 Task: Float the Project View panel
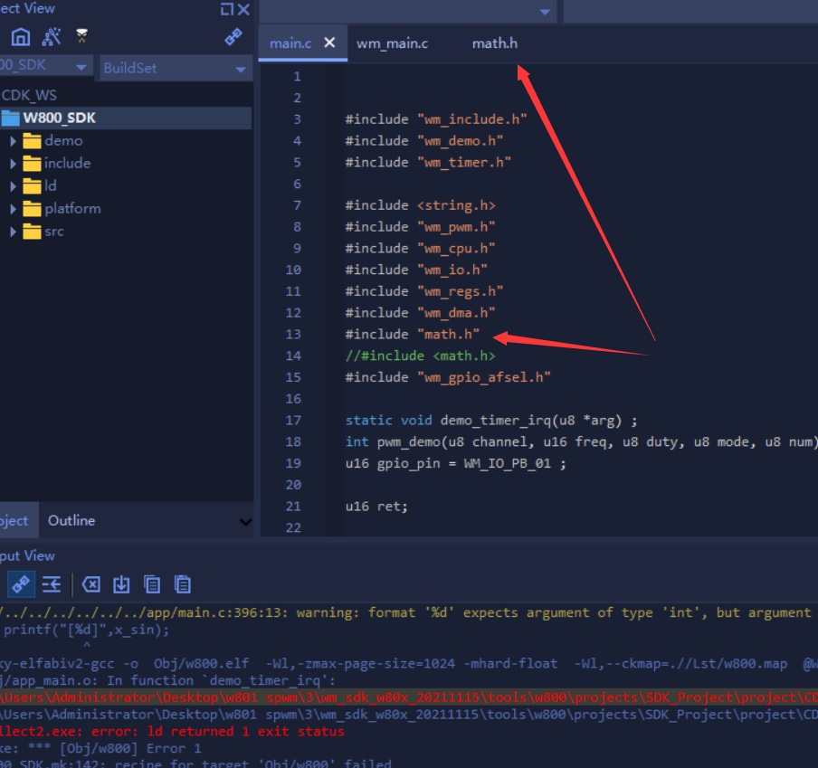point(226,9)
